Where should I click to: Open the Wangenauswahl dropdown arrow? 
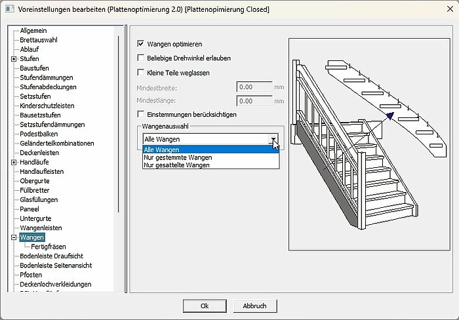[x=273, y=139]
